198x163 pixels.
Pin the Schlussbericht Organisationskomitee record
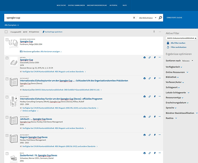click(154, 78)
